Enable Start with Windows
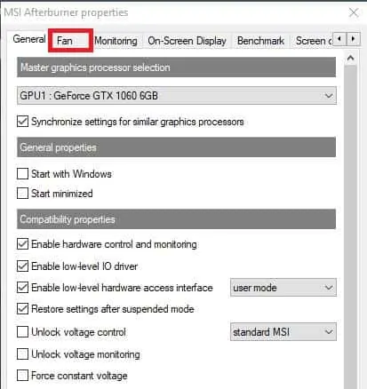 click(23, 174)
